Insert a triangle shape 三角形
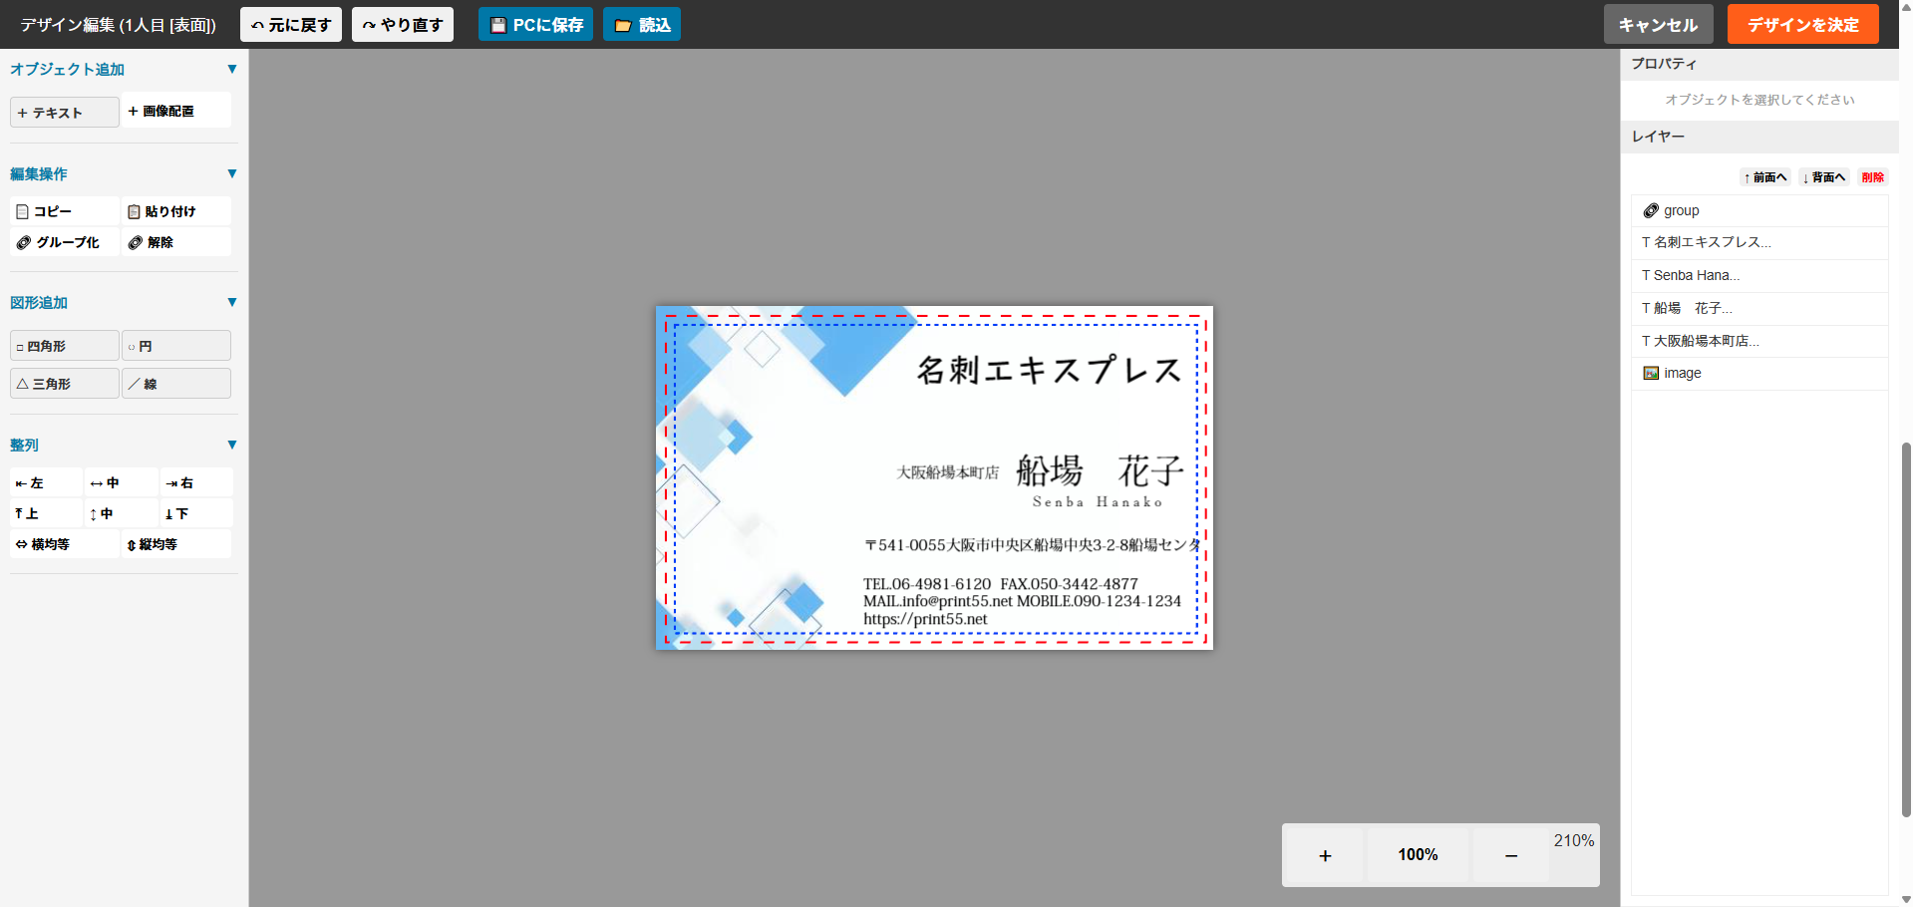The image size is (1913, 907). [x=64, y=383]
